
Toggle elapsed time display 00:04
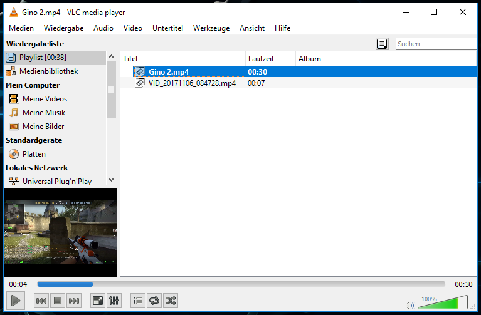18,284
